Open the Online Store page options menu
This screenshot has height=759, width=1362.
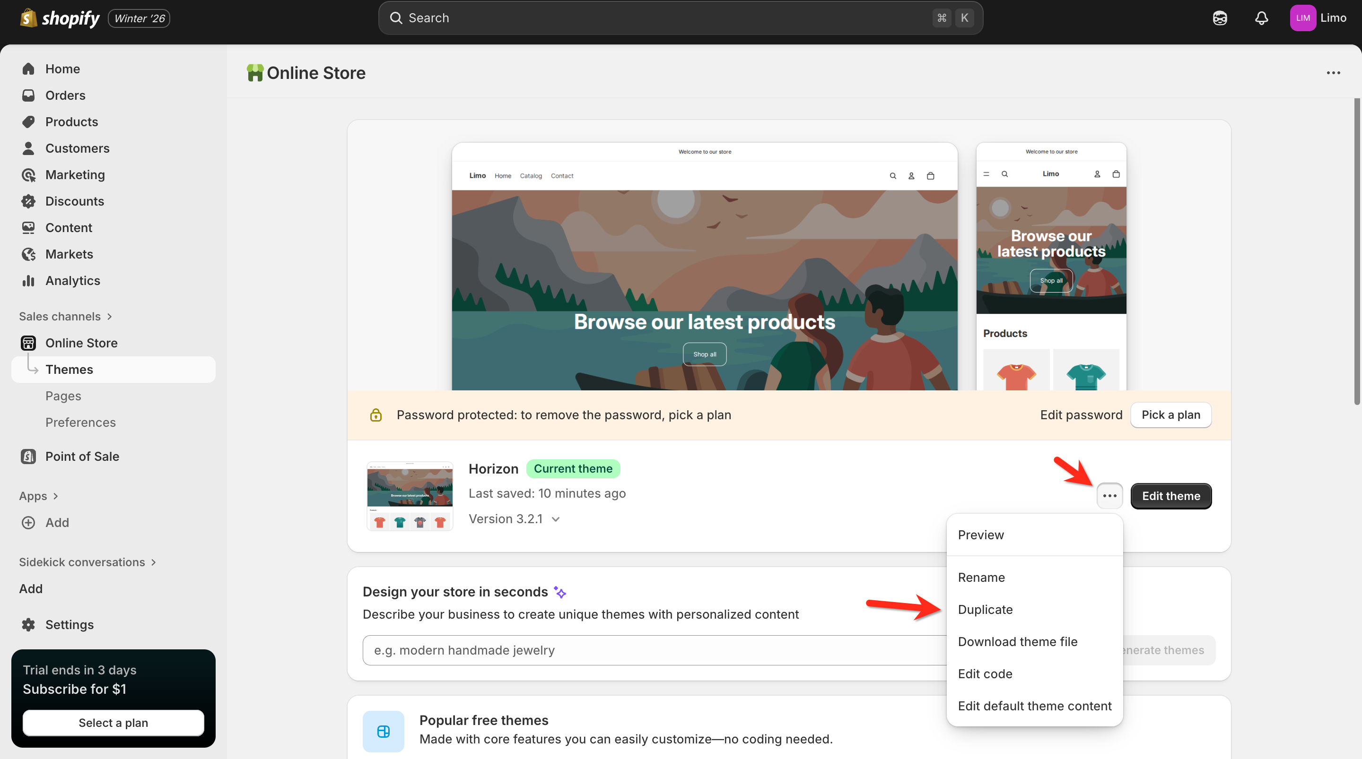point(1334,73)
